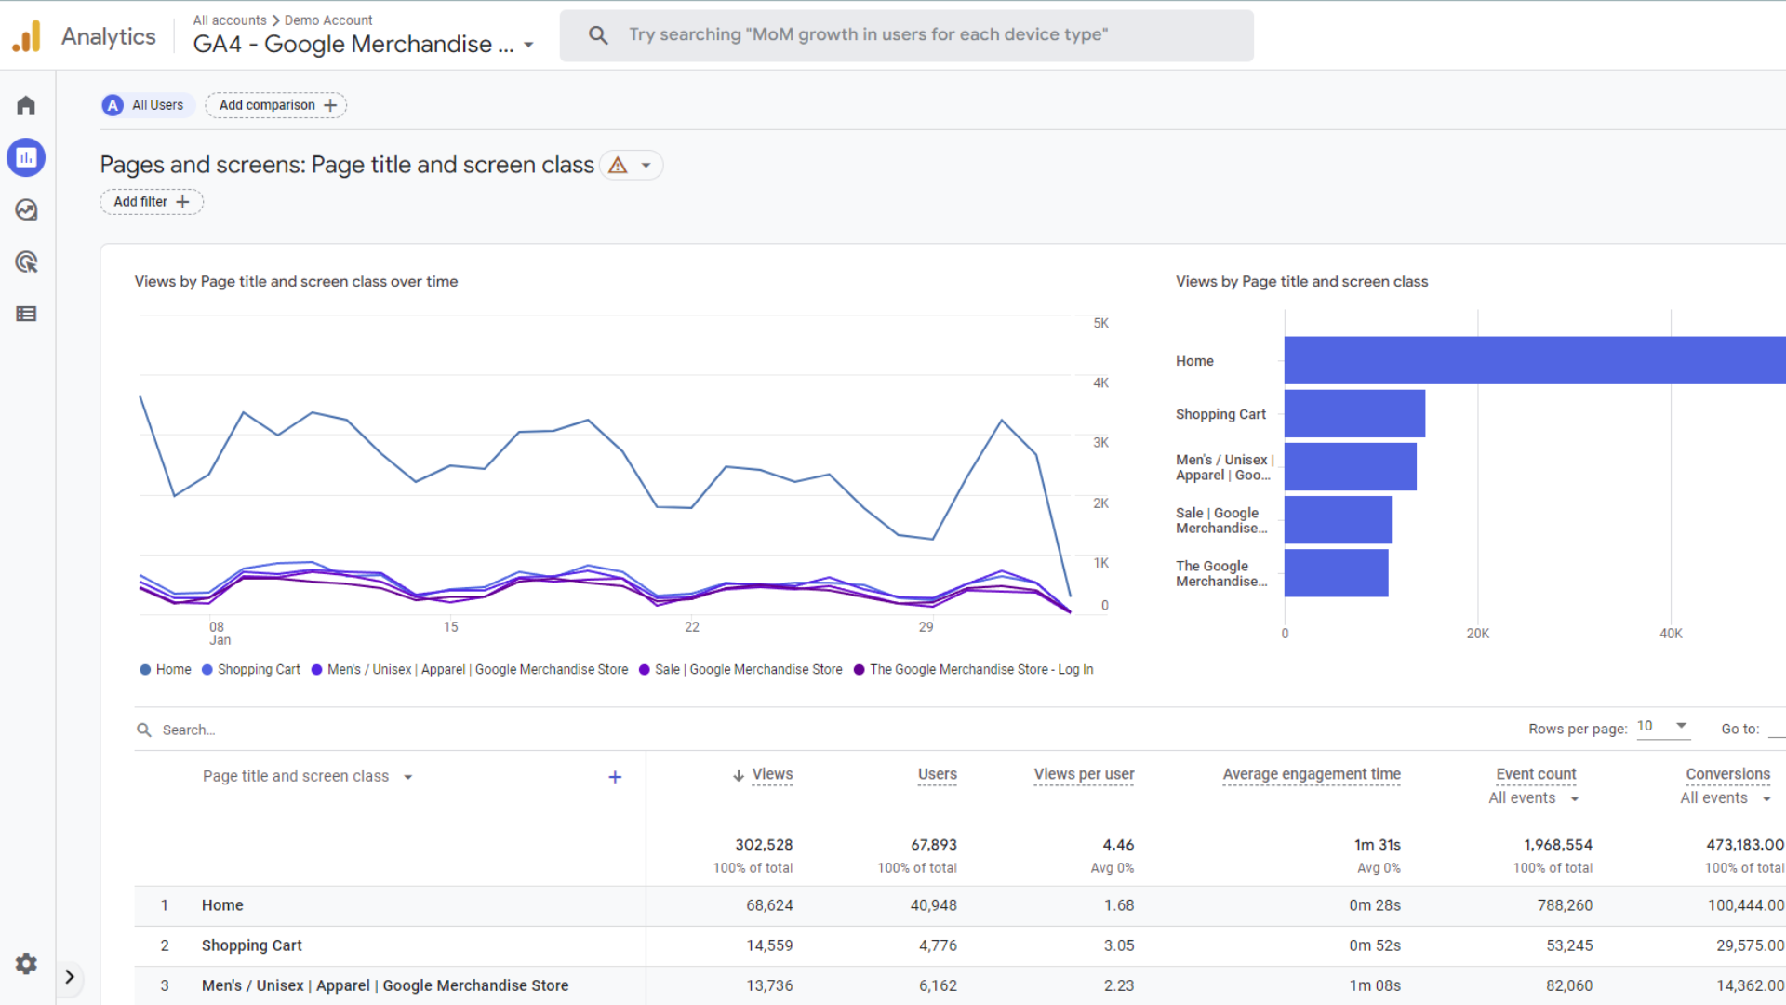Sort by the Views column header

[x=772, y=774]
